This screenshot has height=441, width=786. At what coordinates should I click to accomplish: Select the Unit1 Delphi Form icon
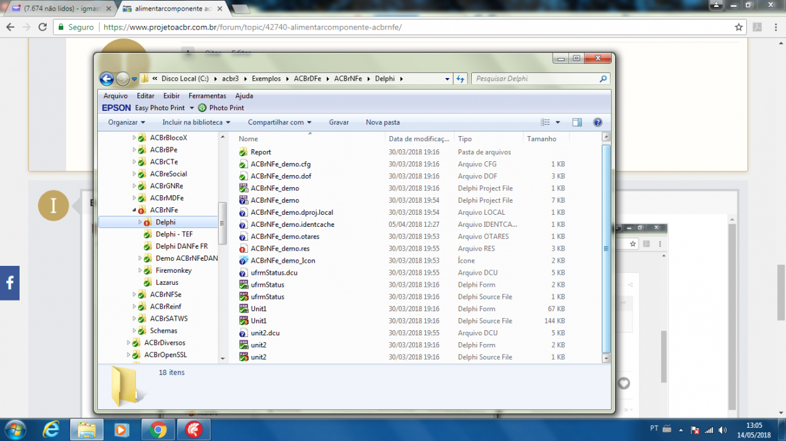243,309
